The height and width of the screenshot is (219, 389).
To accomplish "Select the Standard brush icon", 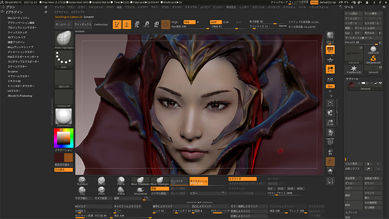I will pyautogui.click(x=82, y=181).
